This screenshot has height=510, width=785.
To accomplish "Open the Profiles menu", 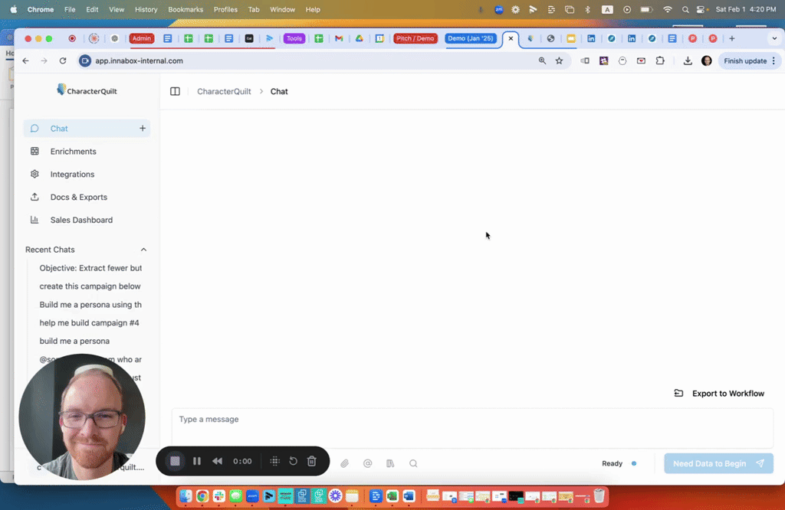I will pos(225,9).
